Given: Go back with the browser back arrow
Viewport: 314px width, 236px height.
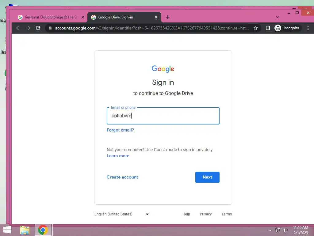Looking at the screenshot, I should pyautogui.click(x=18, y=28).
